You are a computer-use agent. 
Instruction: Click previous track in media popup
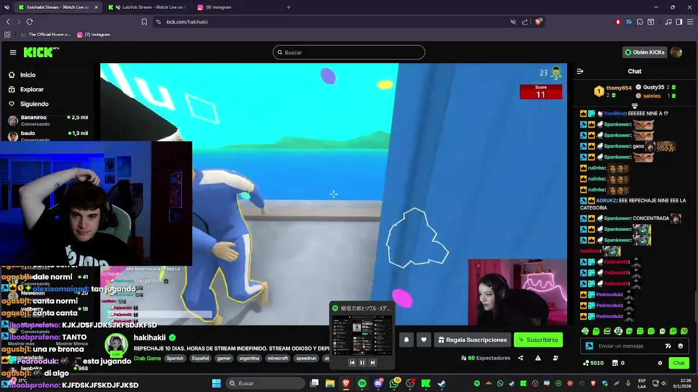[x=352, y=363]
